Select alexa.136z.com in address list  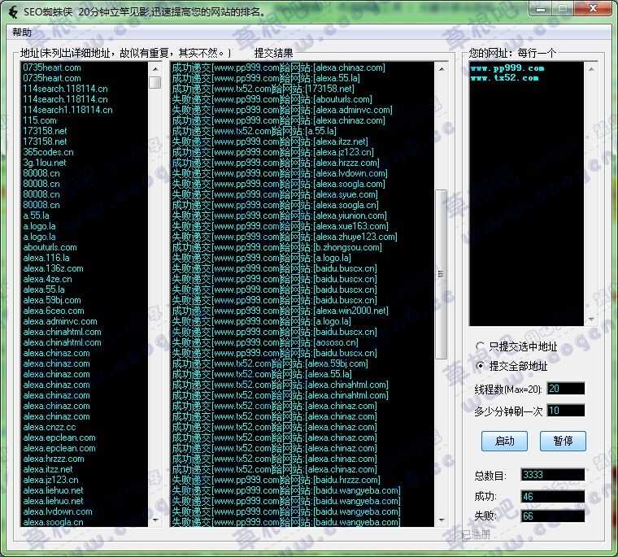coord(53,268)
